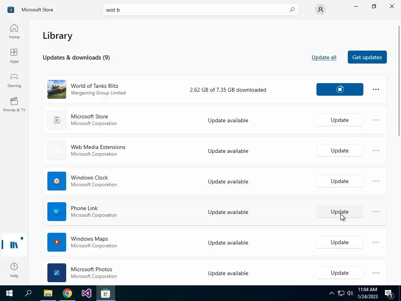The height and width of the screenshot is (301, 401).
Task: Open File Explorer from taskbar
Action: tap(48, 293)
